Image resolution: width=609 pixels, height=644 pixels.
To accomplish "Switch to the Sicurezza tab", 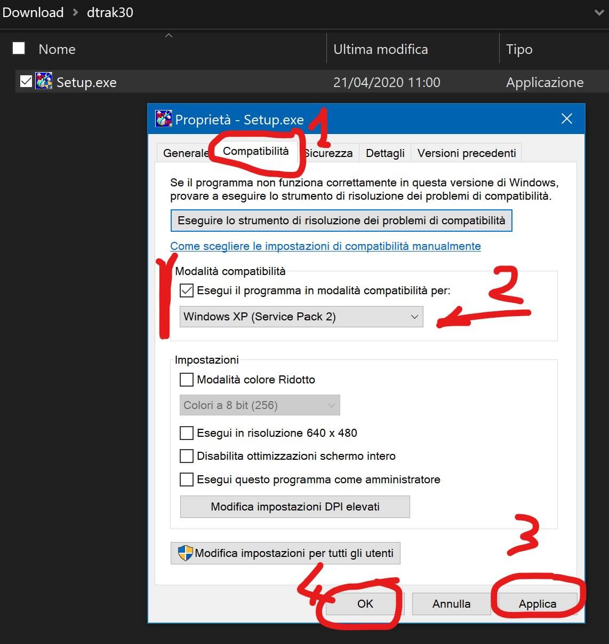I will coord(329,153).
